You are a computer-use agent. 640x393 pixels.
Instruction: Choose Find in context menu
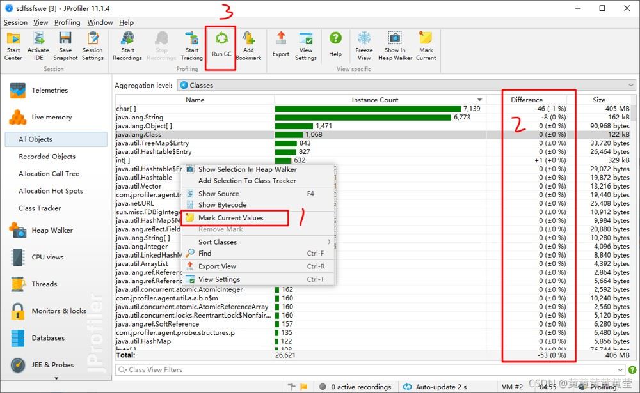(259, 253)
